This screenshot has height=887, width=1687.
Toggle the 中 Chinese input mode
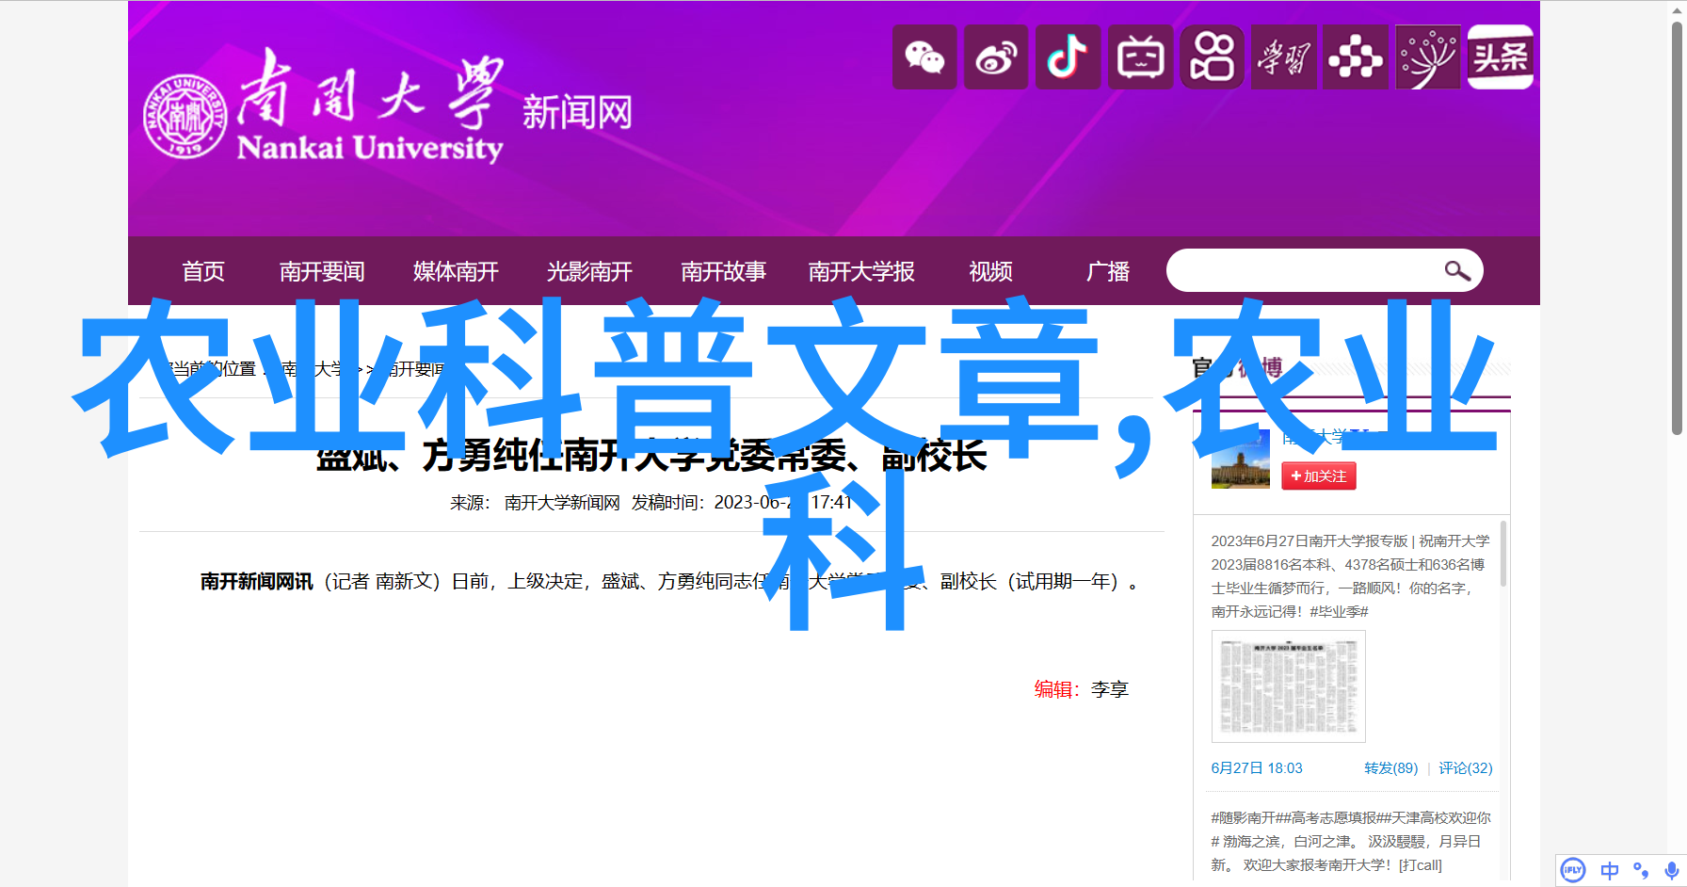click(1610, 870)
